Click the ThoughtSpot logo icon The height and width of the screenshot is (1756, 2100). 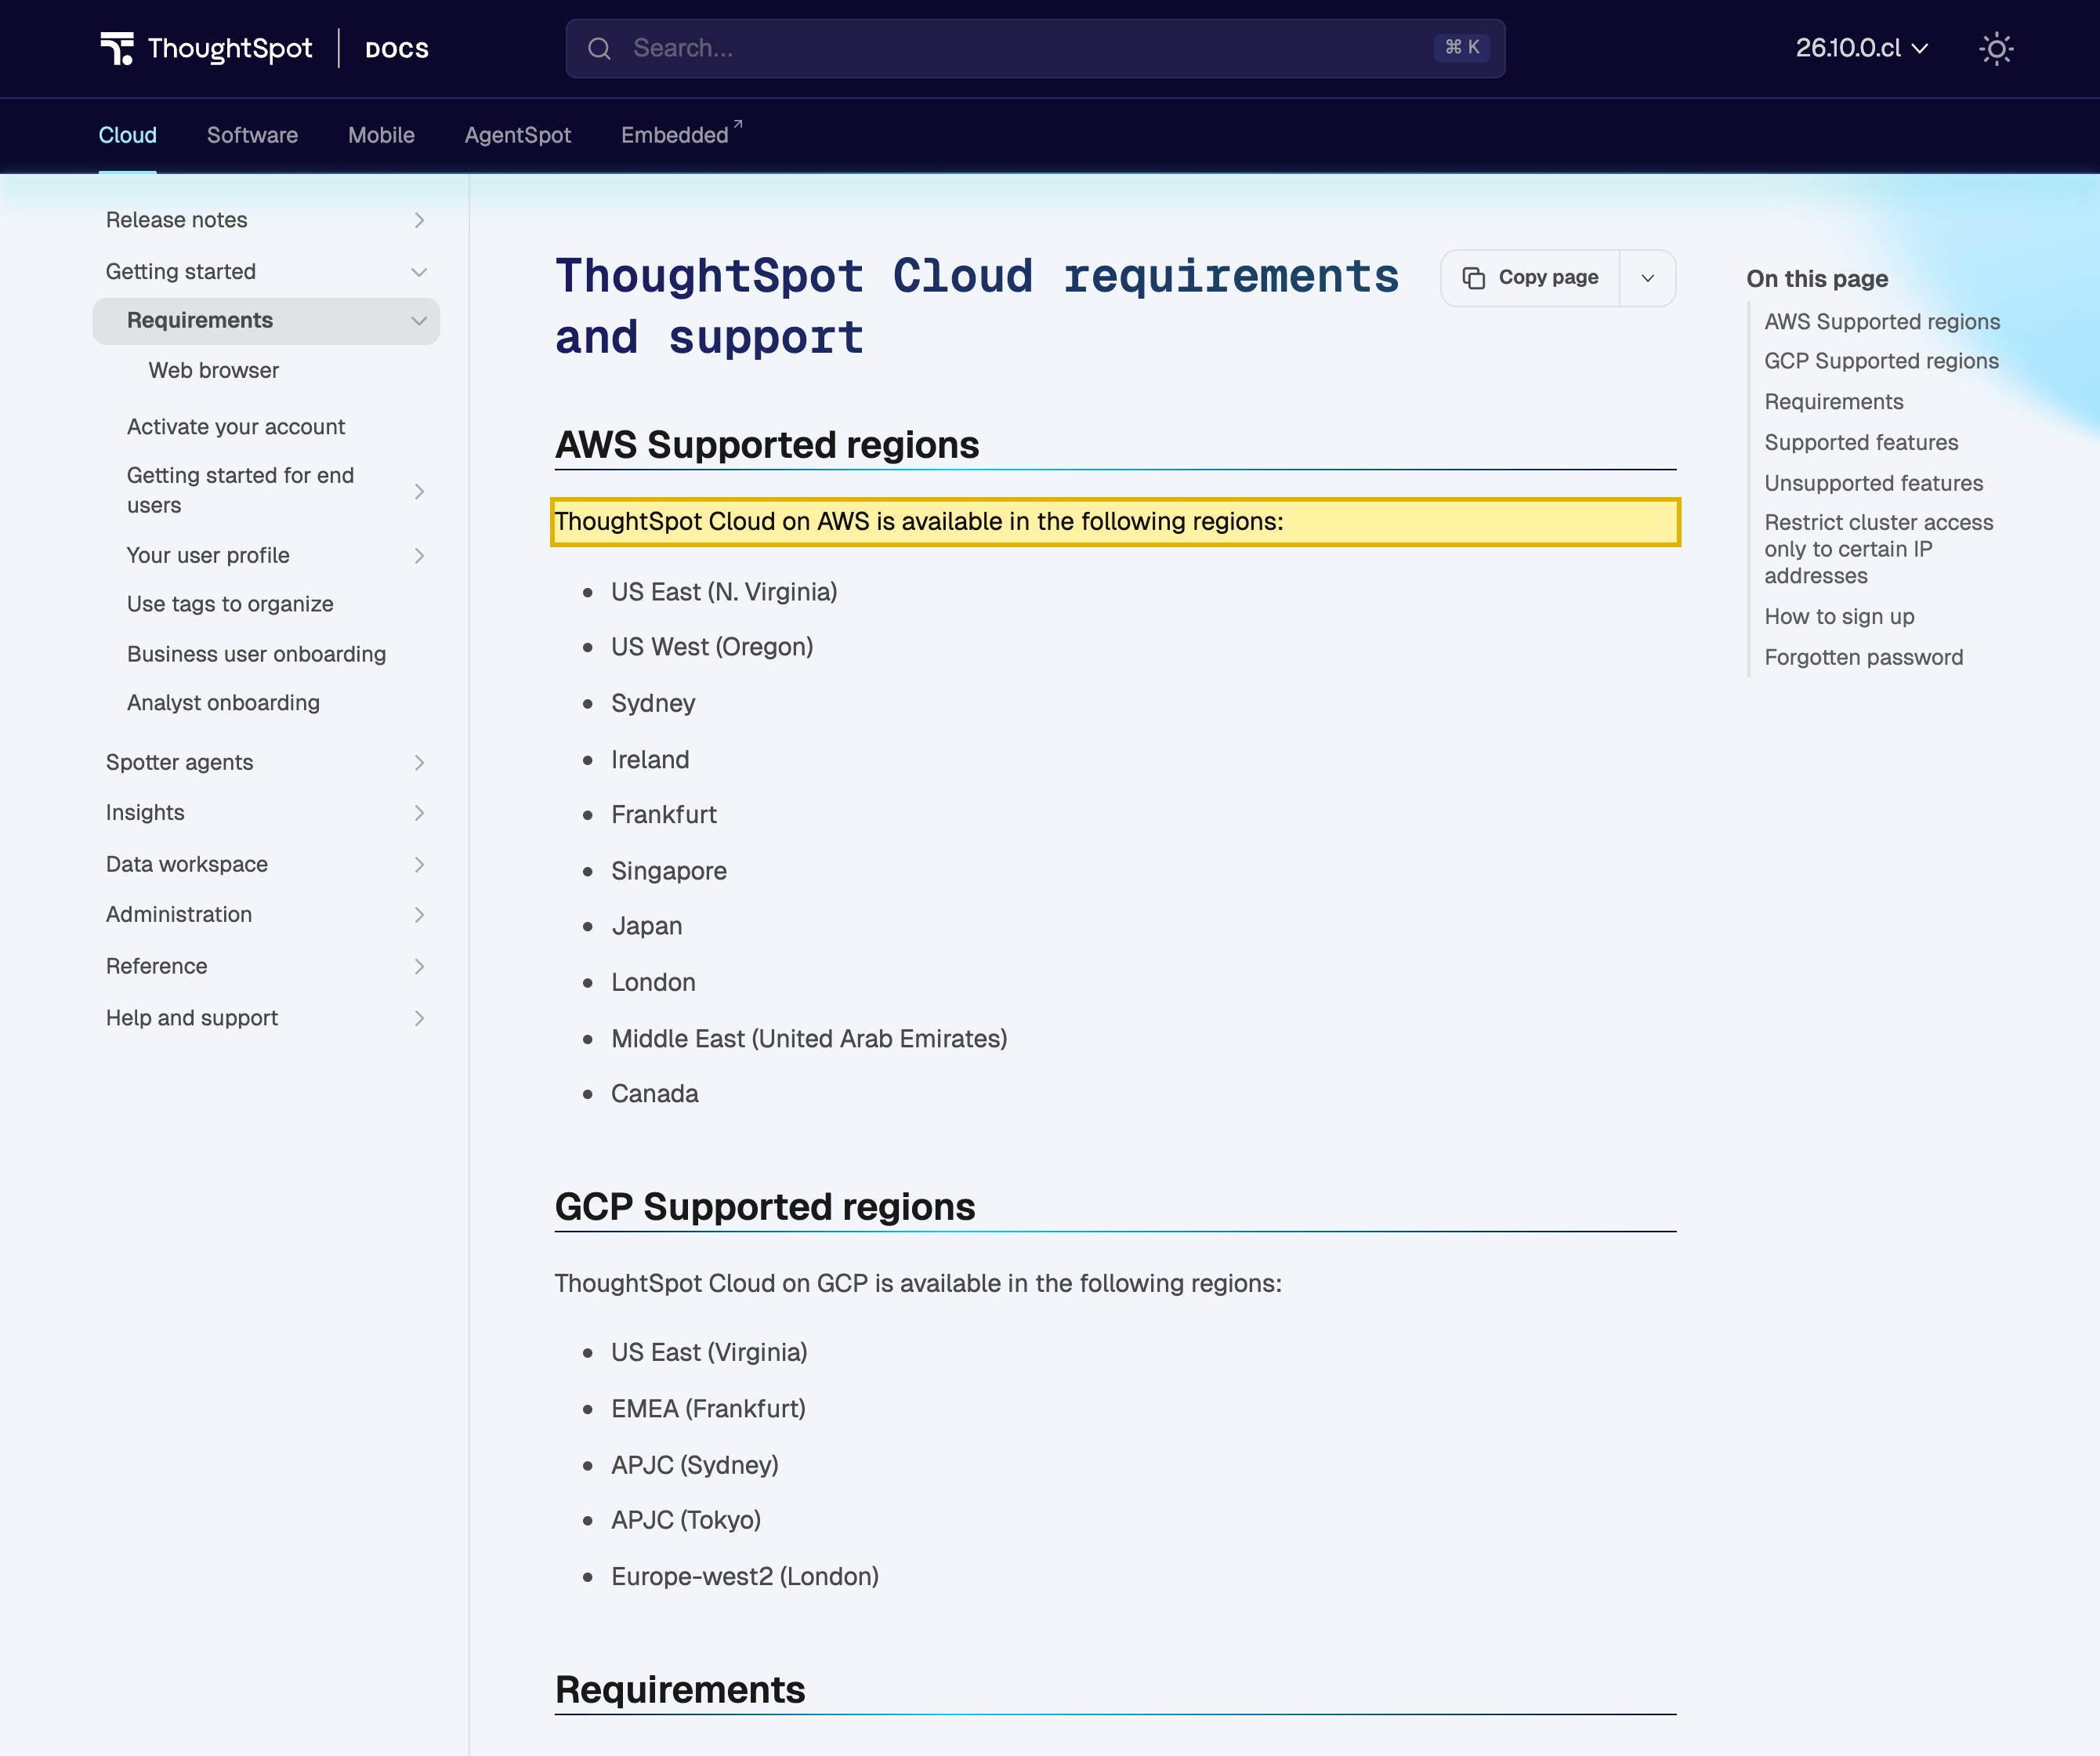point(117,48)
